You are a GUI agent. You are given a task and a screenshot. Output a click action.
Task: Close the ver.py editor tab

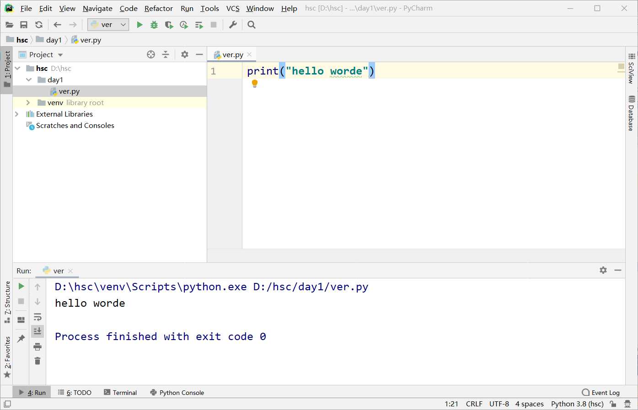pyautogui.click(x=249, y=54)
